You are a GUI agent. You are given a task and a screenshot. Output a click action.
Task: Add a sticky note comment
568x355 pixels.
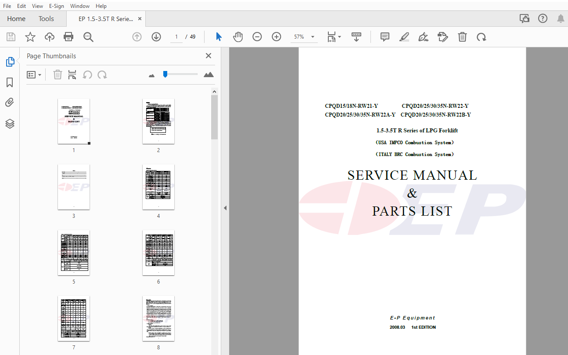tap(385, 37)
